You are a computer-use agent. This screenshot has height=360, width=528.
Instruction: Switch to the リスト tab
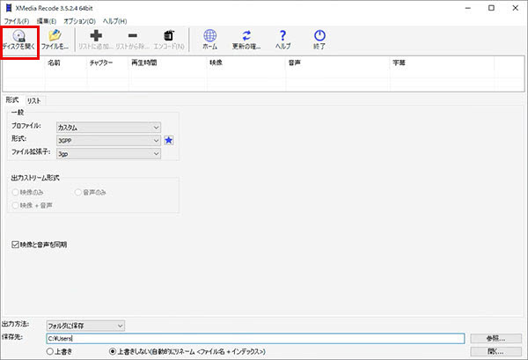click(34, 100)
